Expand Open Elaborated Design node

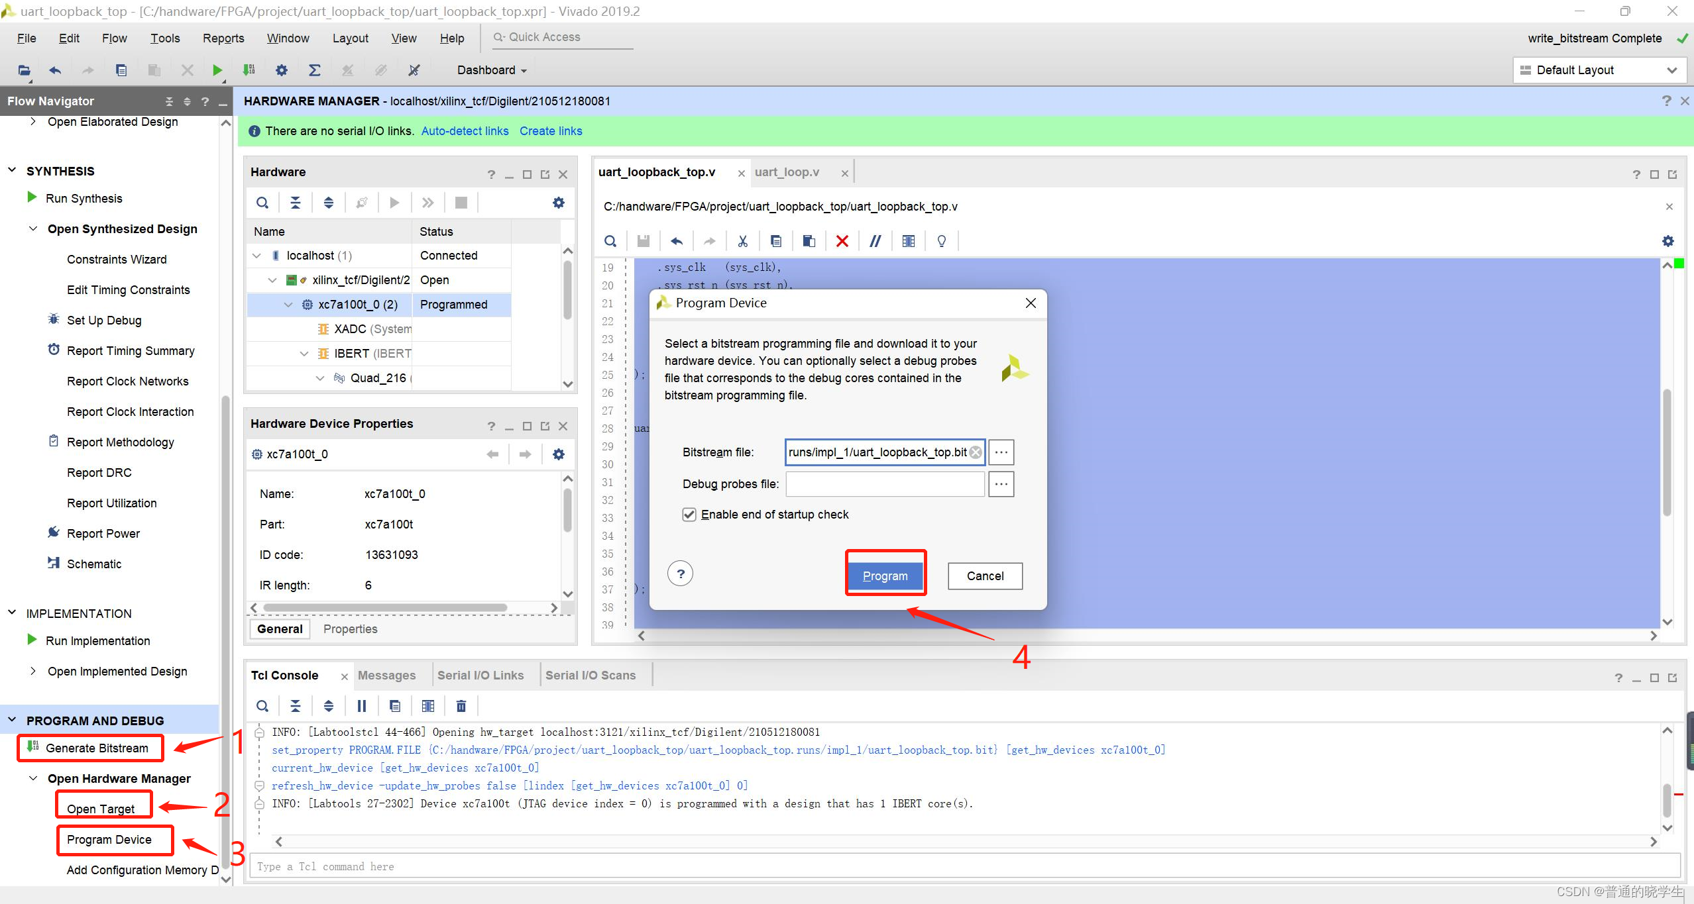(33, 121)
